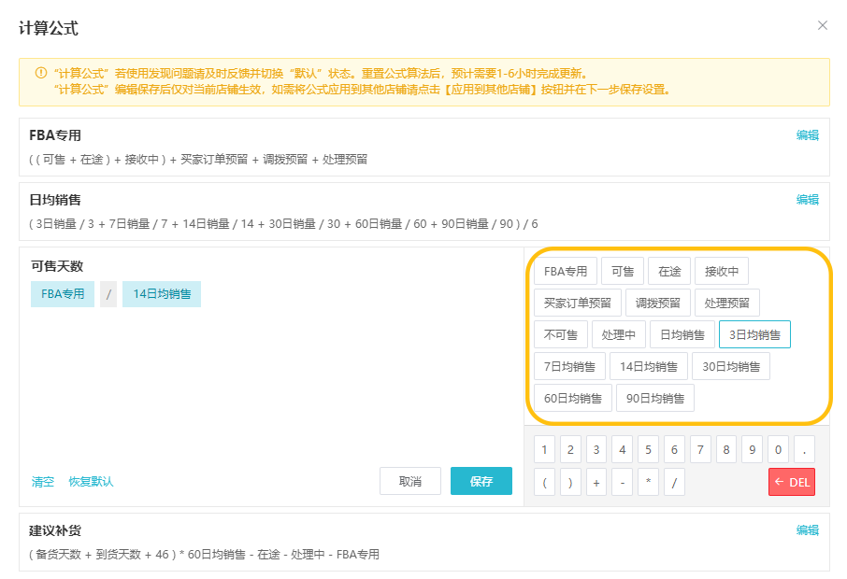The height and width of the screenshot is (579, 847).
Task: Click the red DEL backspace key
Action: coord(791,481)
